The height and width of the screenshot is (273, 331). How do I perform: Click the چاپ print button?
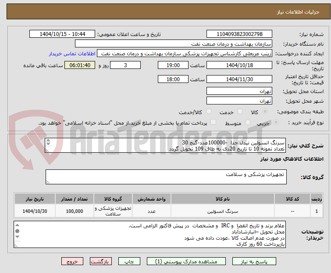coord(129,262)
